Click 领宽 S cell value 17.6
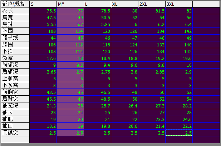Viewport: 221px width, 146px height. 43,58
